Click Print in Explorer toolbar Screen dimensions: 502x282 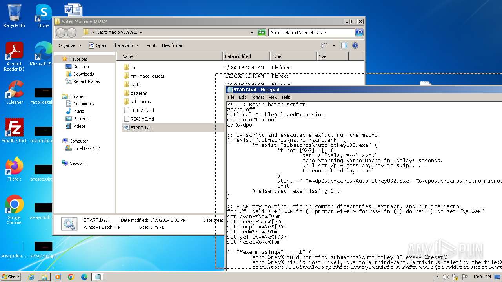pos(151,45)
